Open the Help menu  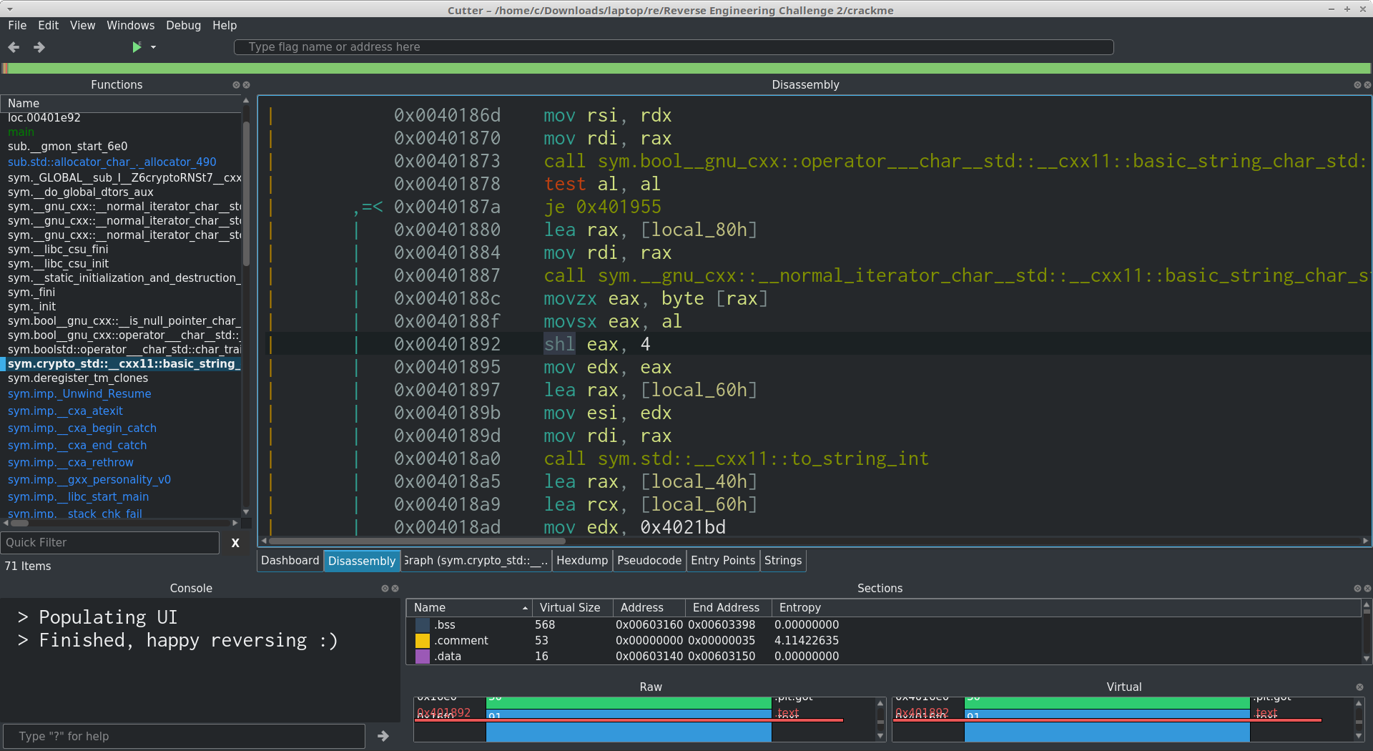click(x=225, y=26)
